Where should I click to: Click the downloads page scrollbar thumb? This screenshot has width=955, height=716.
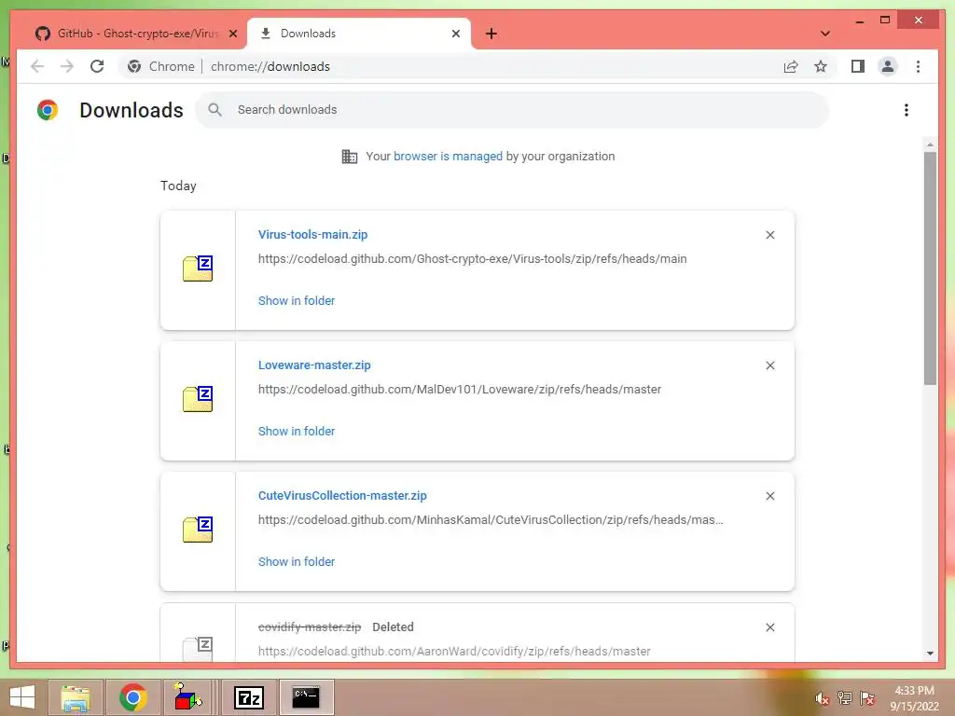[930, 268]
